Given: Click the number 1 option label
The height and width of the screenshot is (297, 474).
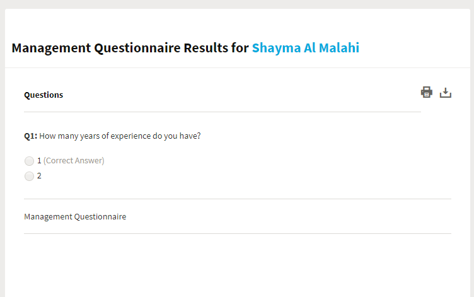Looking at the screenshot, I should coord(39,161).
